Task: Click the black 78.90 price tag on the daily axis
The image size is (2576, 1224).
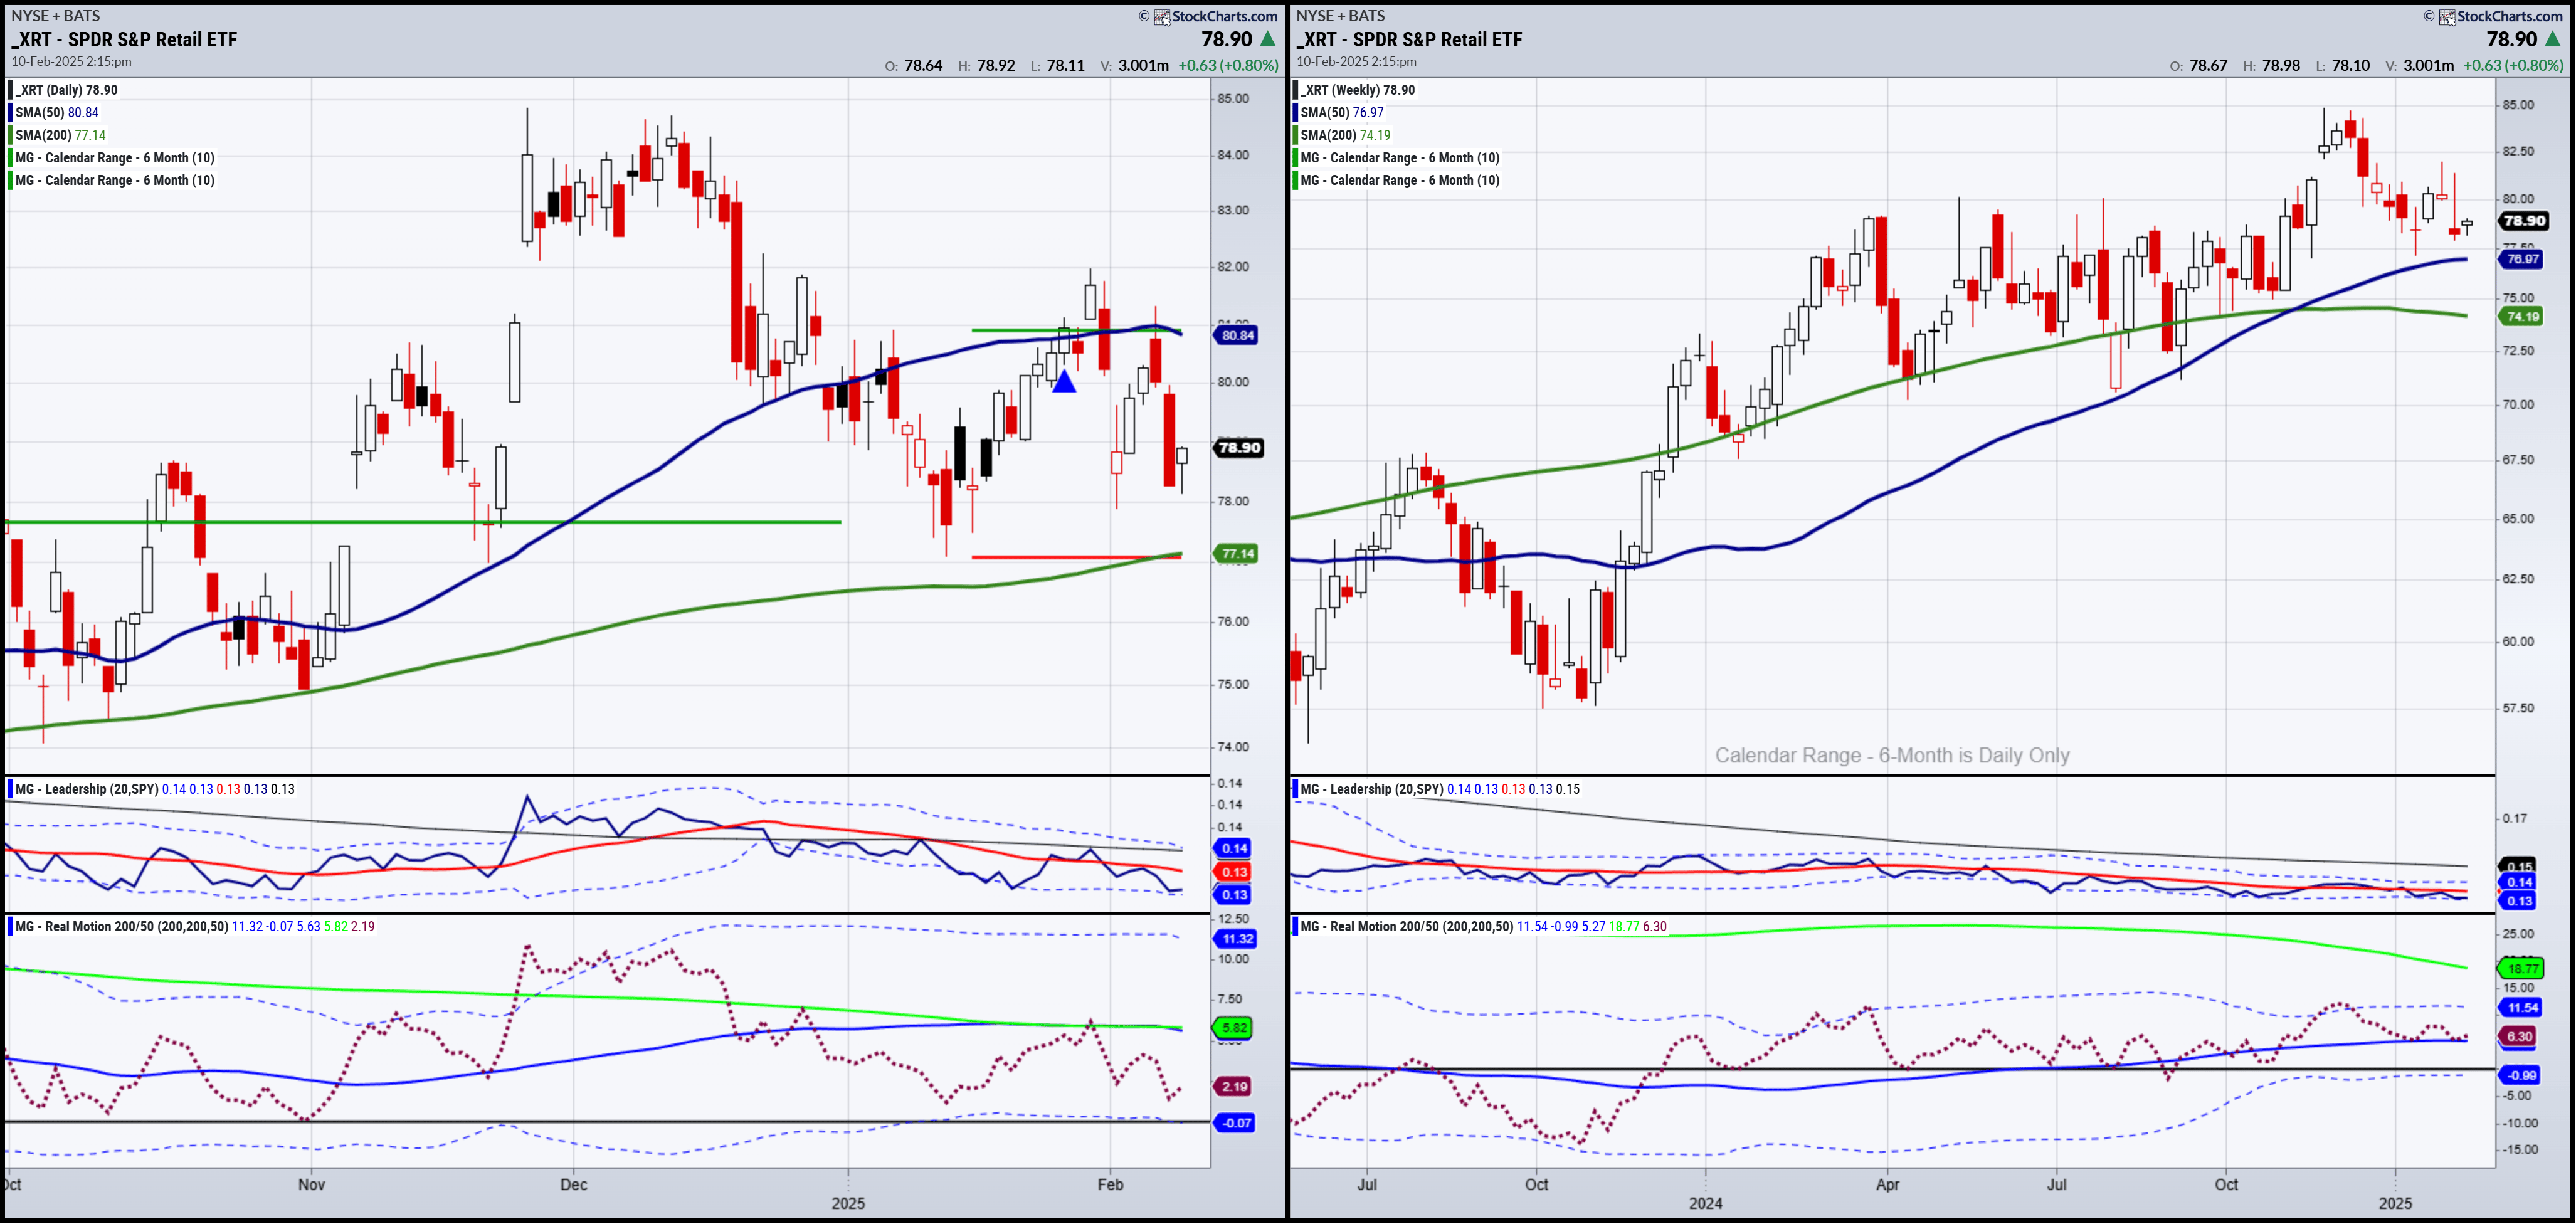Action: [1238, 448]
